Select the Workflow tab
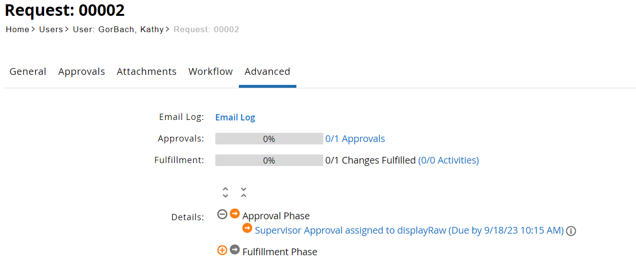 [x=211, y=71]
